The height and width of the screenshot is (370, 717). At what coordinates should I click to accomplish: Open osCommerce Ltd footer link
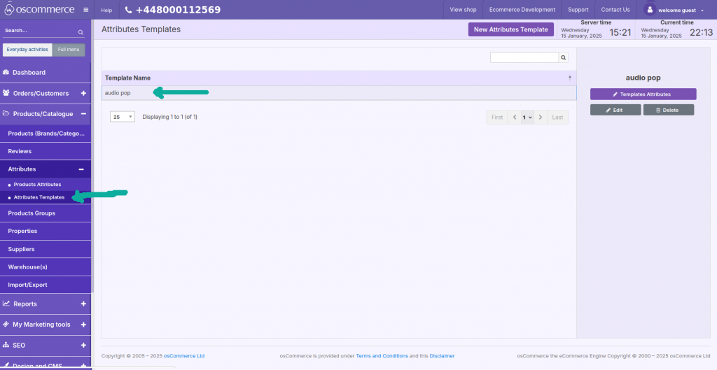[184, 356]
